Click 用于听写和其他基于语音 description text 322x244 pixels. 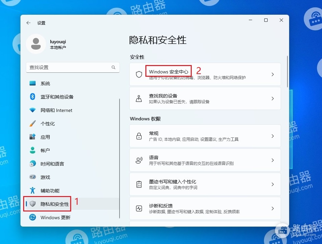191,163
